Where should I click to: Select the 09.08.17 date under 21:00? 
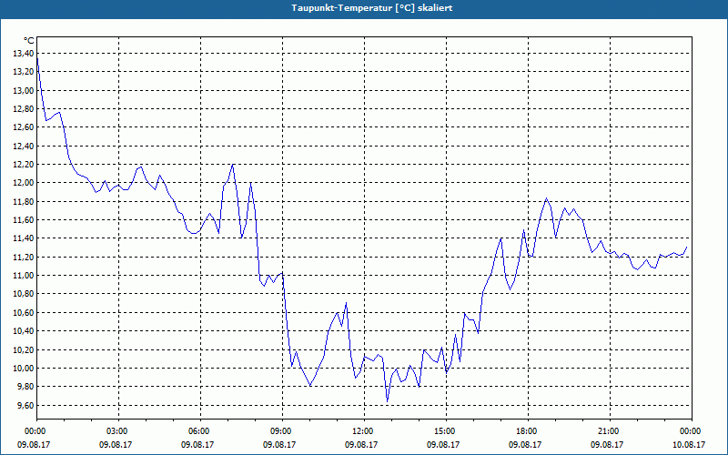pos(607,444)
